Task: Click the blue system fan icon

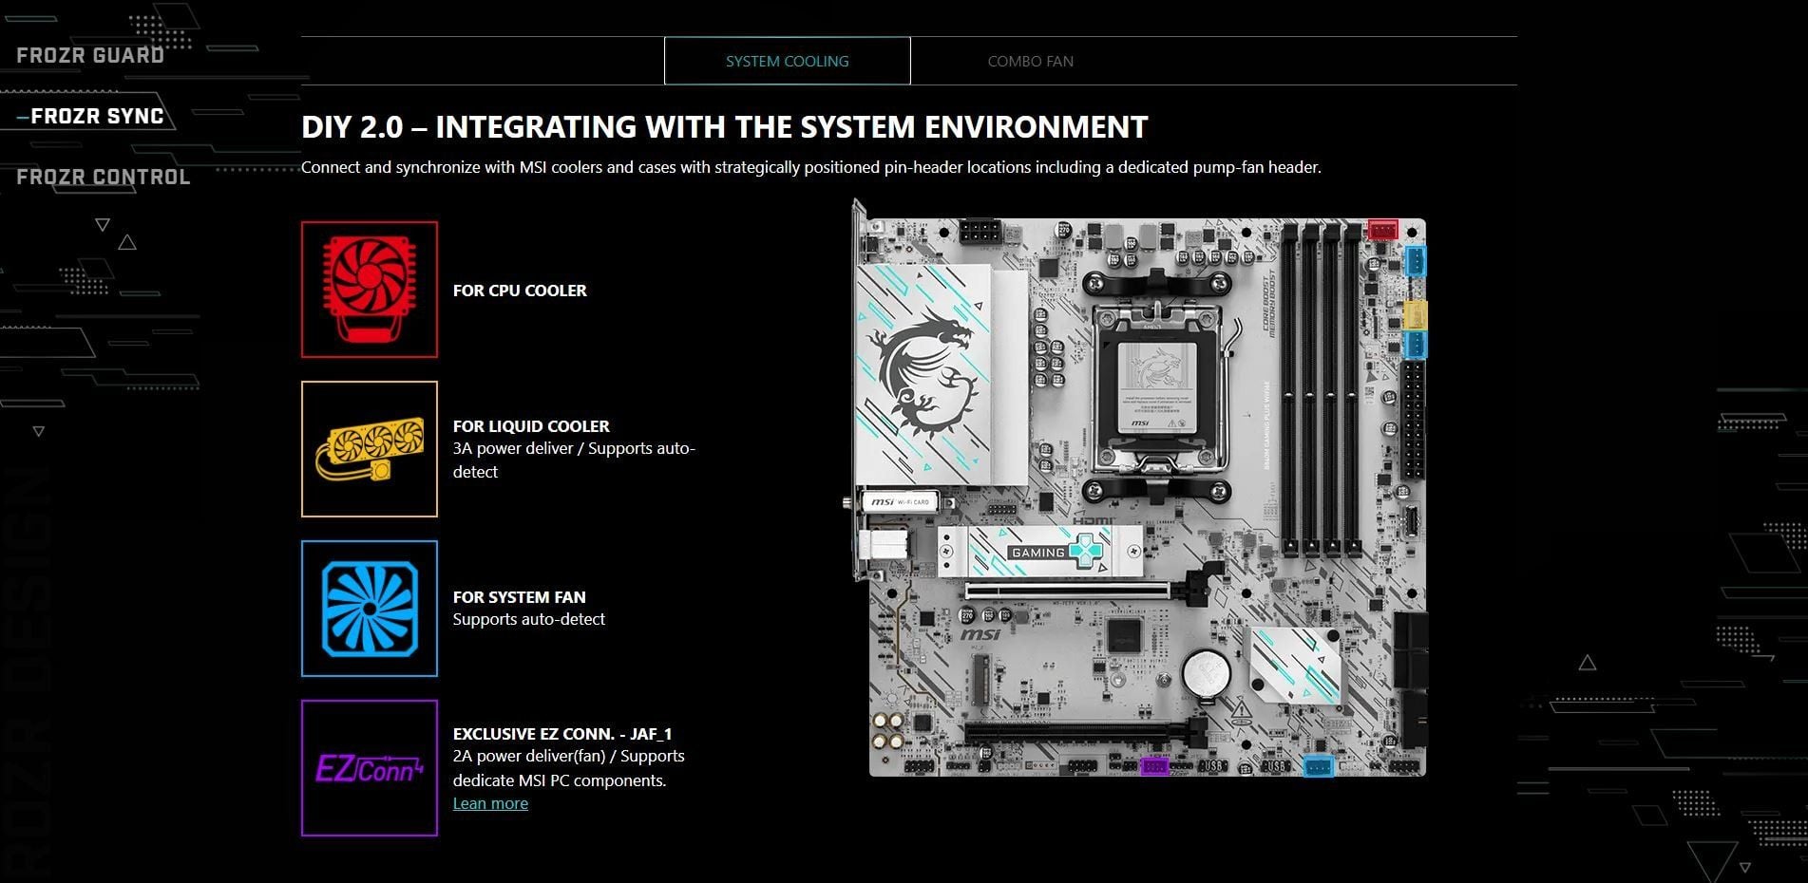Action: coord(370,609)
